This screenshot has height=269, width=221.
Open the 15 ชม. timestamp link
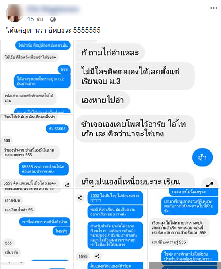coord(36,19)
